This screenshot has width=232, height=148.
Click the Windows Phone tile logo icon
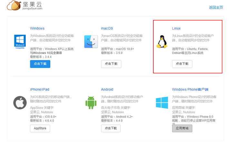162,103
